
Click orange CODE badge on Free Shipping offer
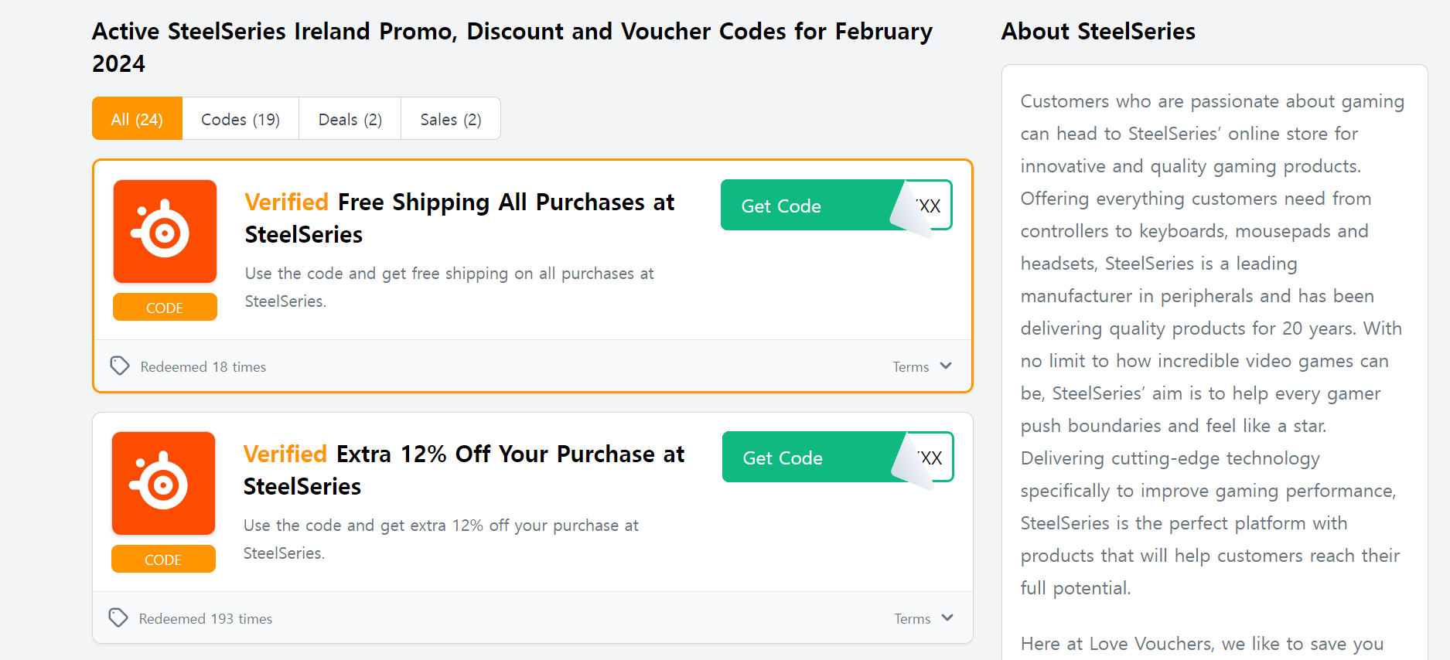click(x=165, y=308)
